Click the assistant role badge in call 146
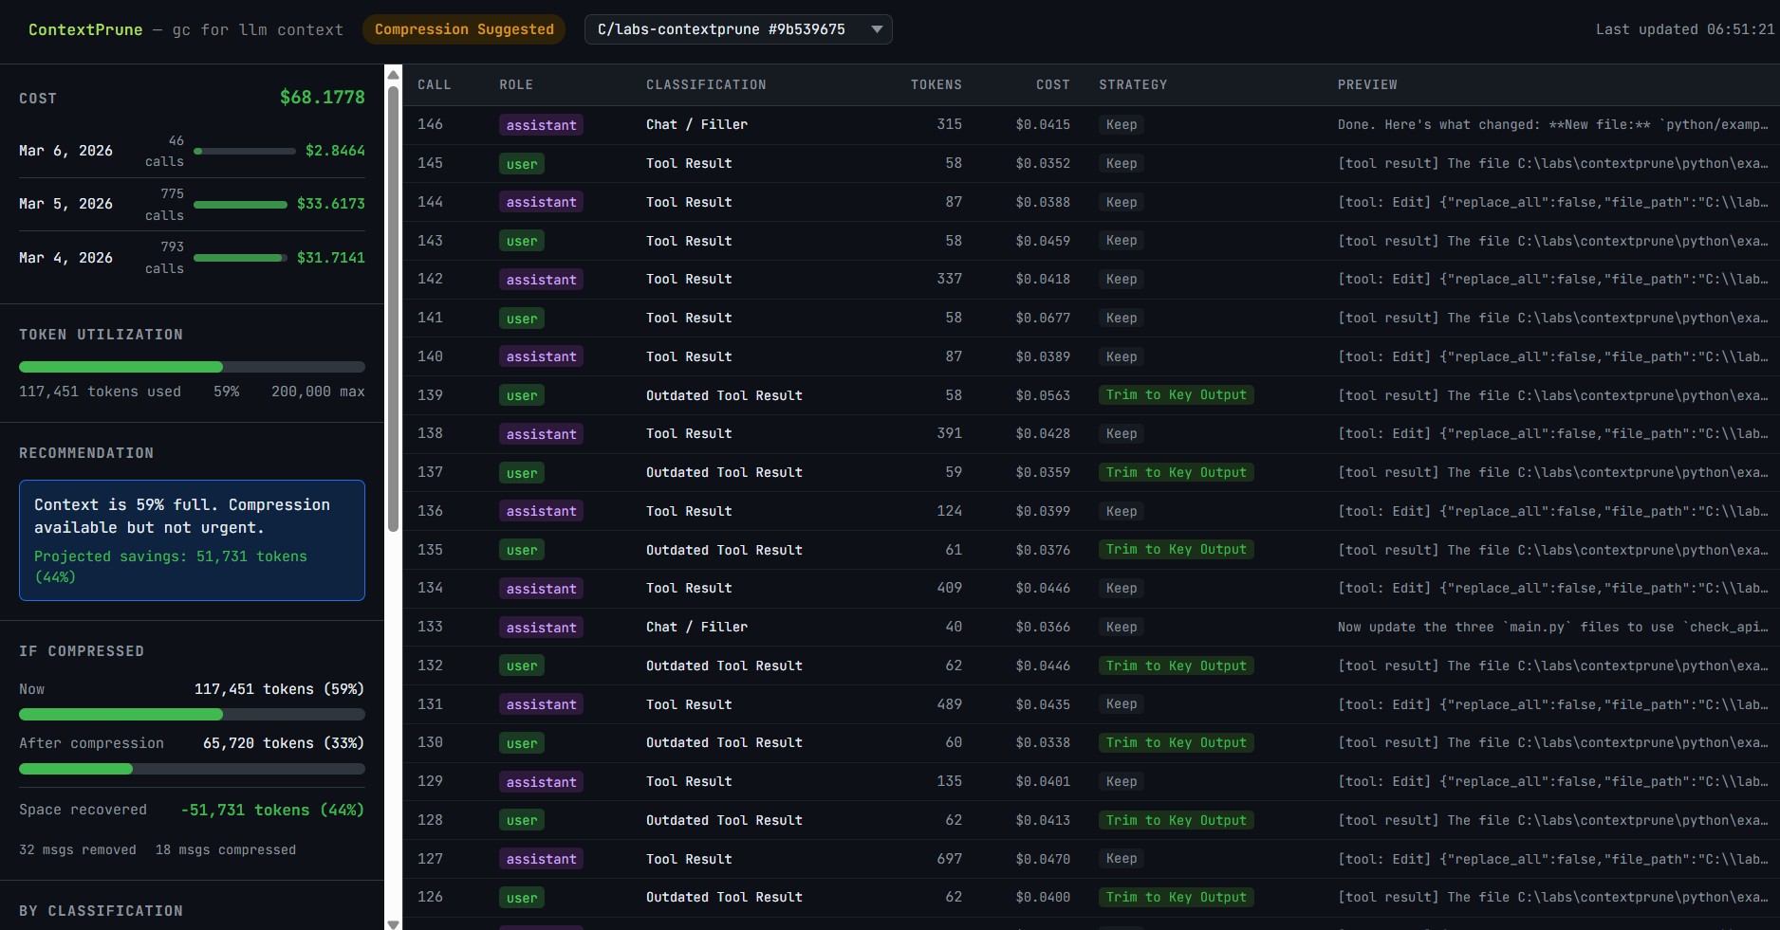This screenshot has height=930, width=1780. 541,125
